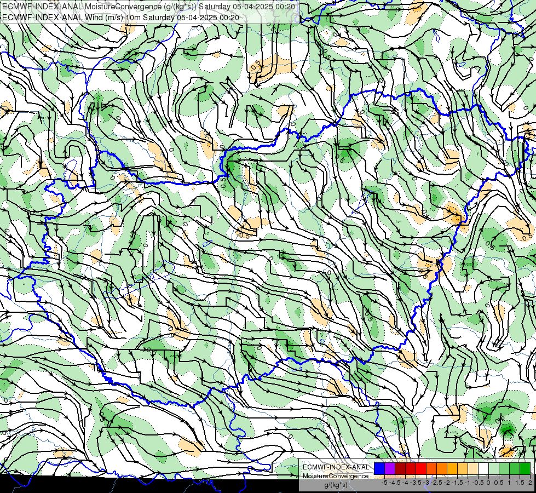The width and height of the screenshot is (536, 493).
Task: Click the MoistureConvergence title line at top
Action: [x=149, y=7]
